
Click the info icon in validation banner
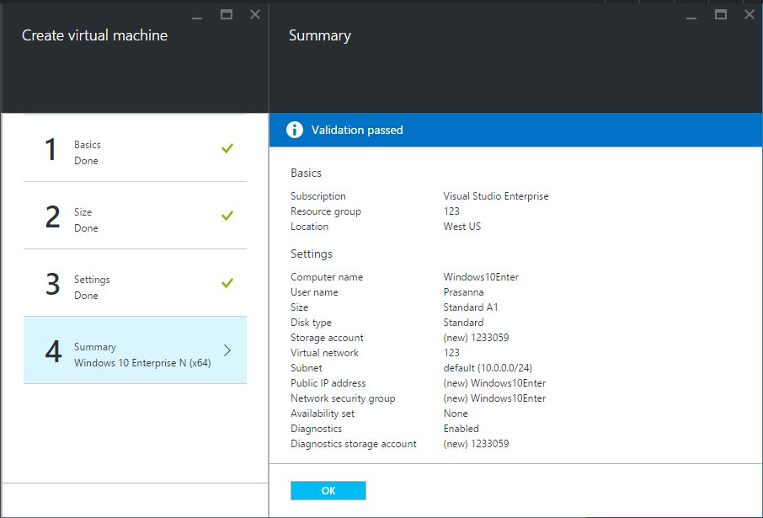tap(295, 130)
